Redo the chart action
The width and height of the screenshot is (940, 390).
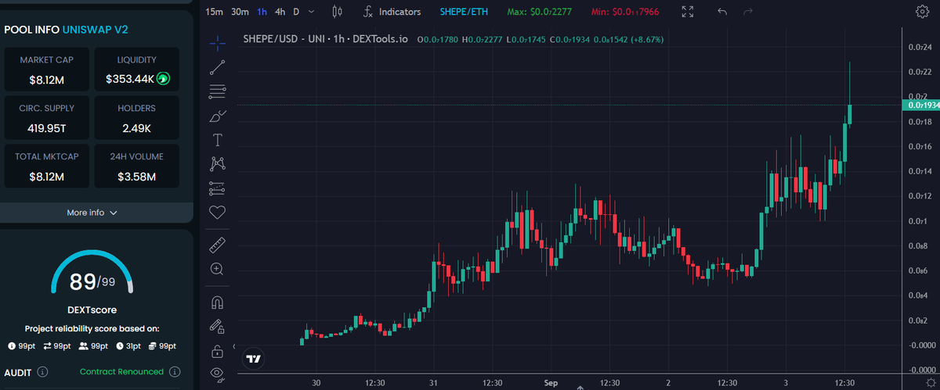(747, 12)
